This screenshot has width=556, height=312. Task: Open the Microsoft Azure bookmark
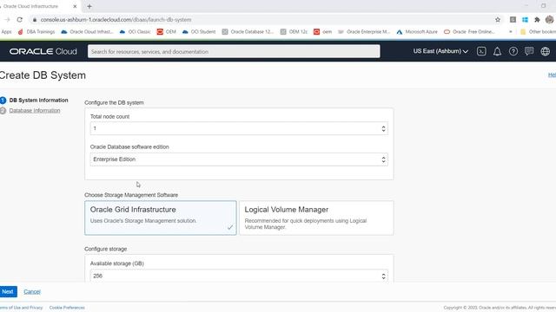coord(417,32)
